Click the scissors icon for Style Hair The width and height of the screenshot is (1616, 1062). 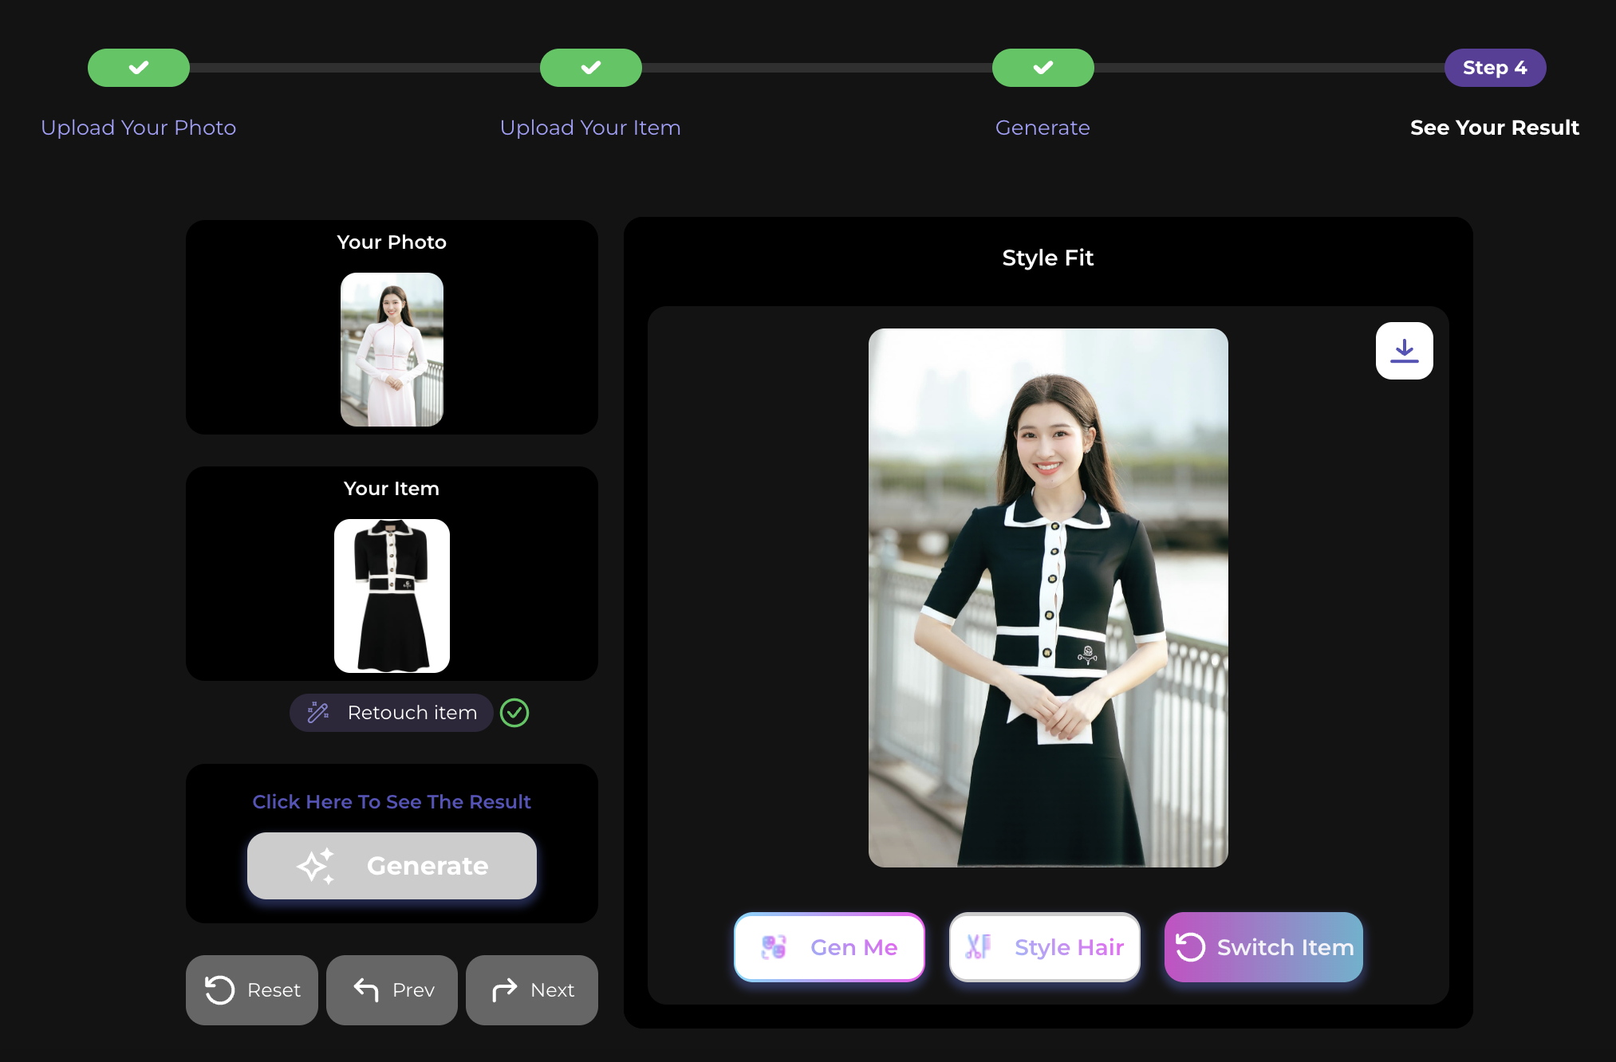click(x=978, y=947)
